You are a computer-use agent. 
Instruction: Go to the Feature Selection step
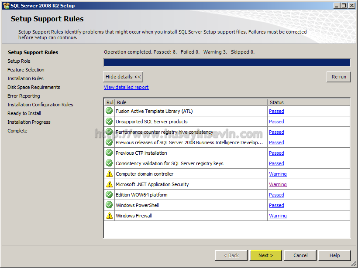26,70
